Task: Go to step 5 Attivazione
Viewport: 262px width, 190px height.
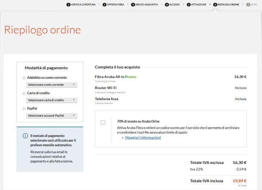Action: [x=197, y=5]
